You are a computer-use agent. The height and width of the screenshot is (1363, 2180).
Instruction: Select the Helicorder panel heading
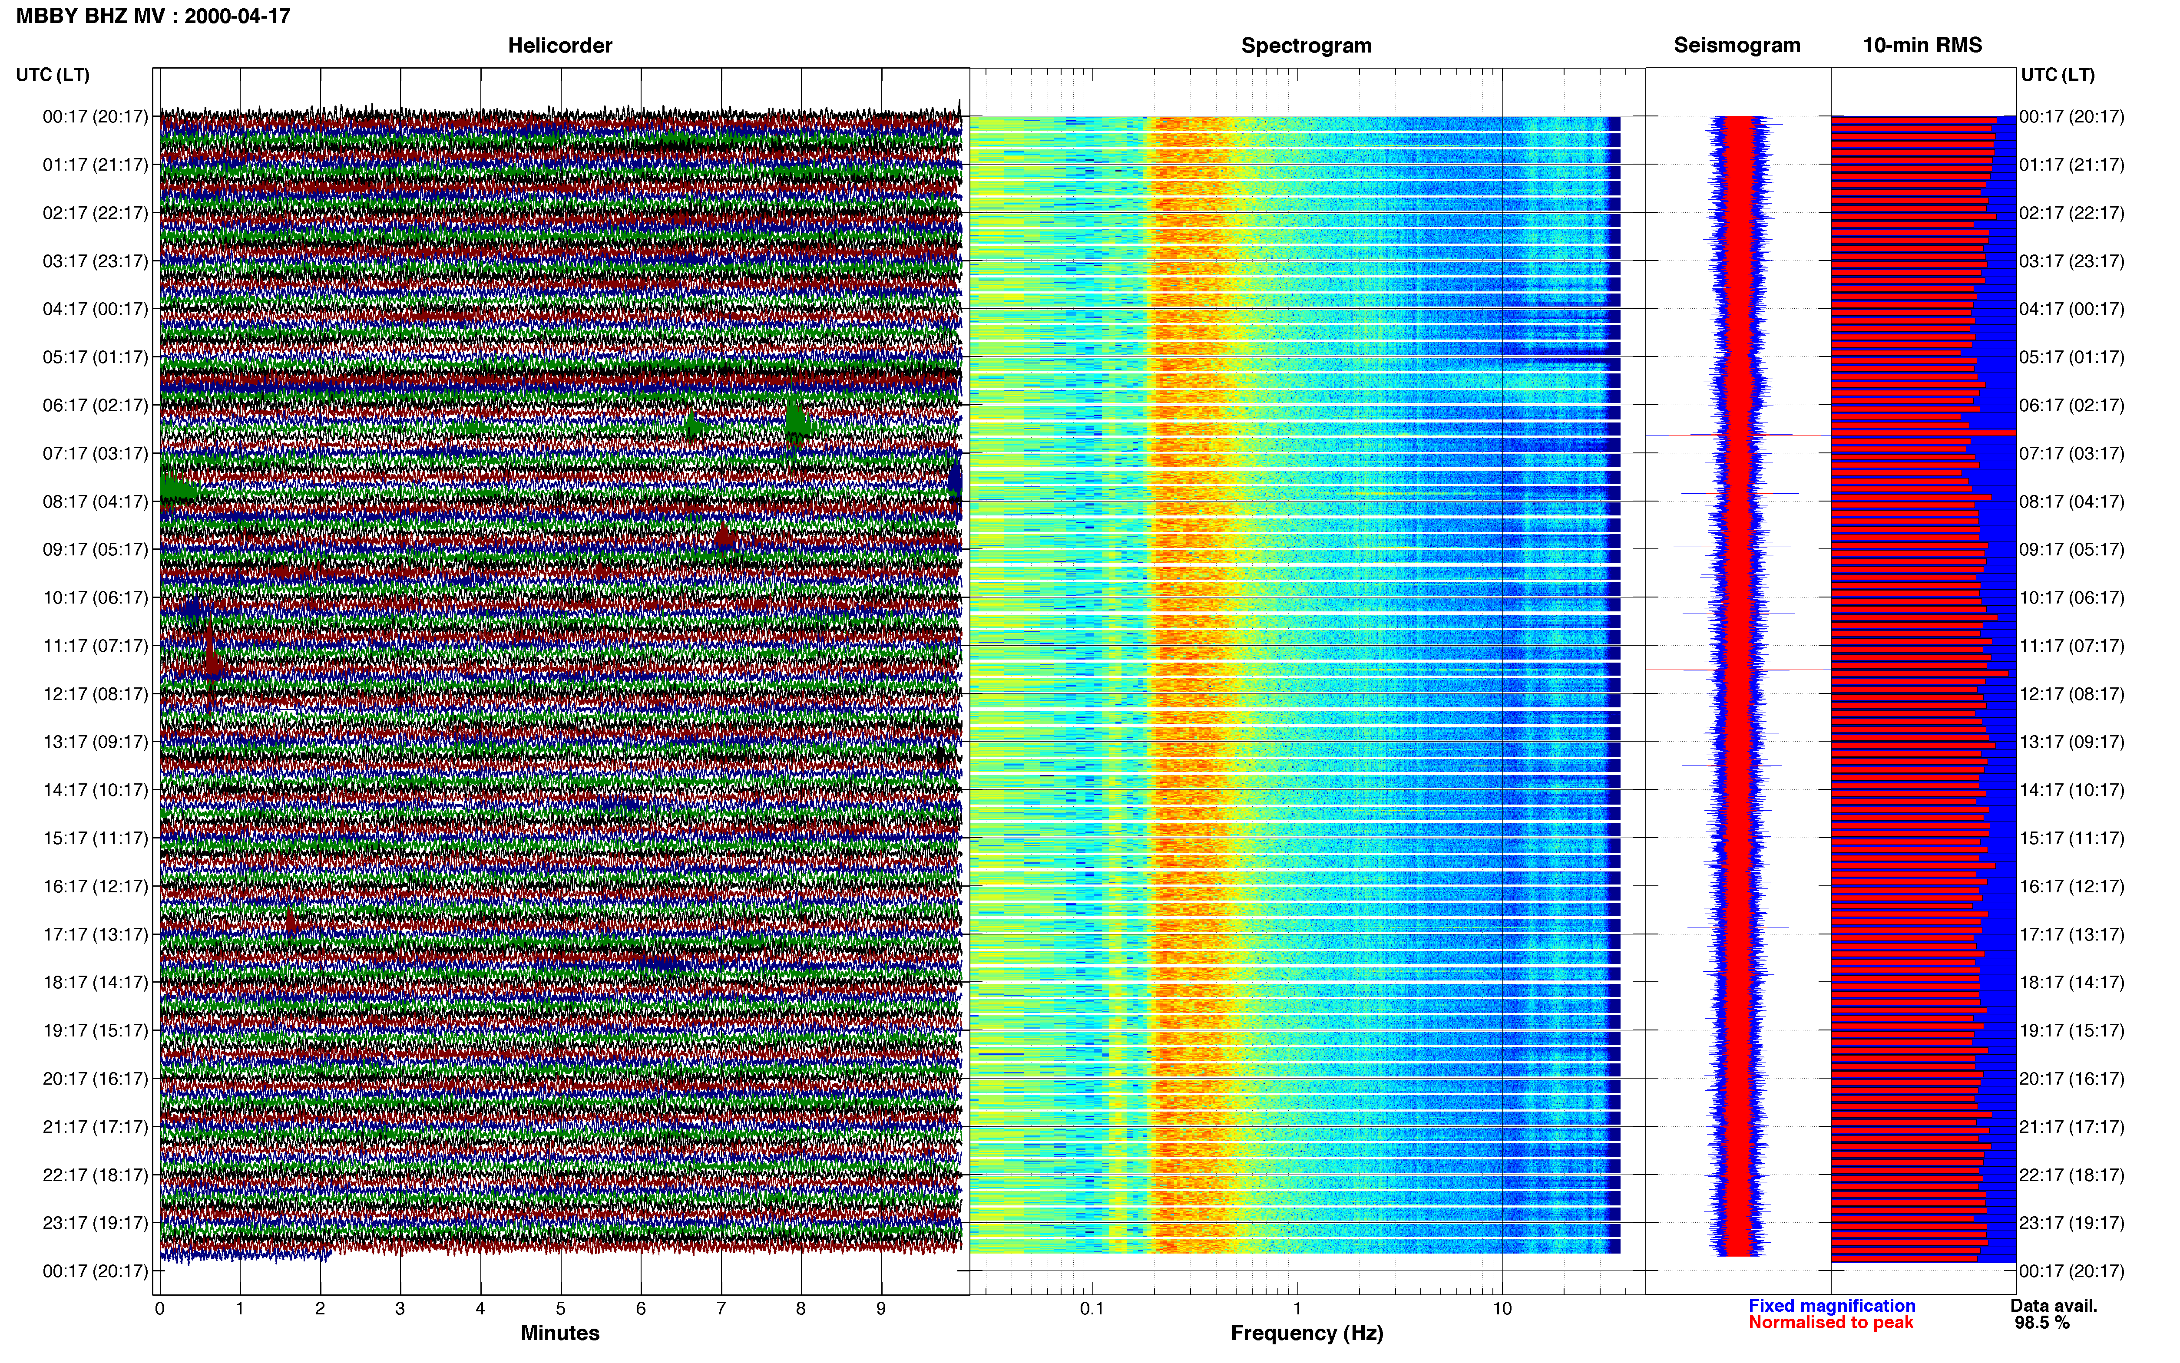tap(560, 45)
